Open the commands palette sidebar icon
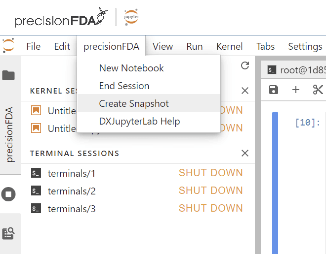 [x=8, y=233]
